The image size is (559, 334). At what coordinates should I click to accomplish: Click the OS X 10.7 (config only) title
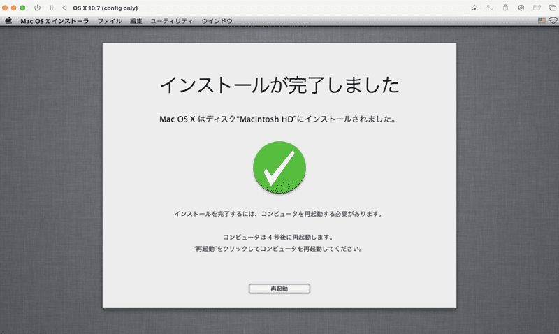pyautogui.click(x=106, y=8)
